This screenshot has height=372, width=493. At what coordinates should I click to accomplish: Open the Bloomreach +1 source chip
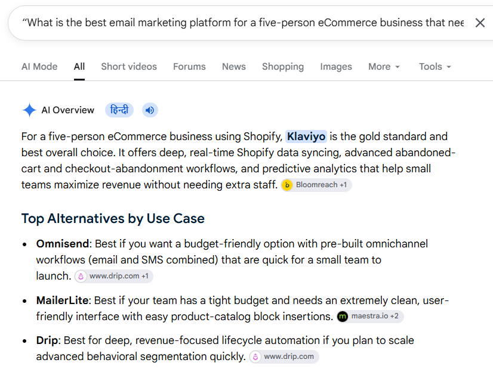pyautogui.click(x=316, y=185)
